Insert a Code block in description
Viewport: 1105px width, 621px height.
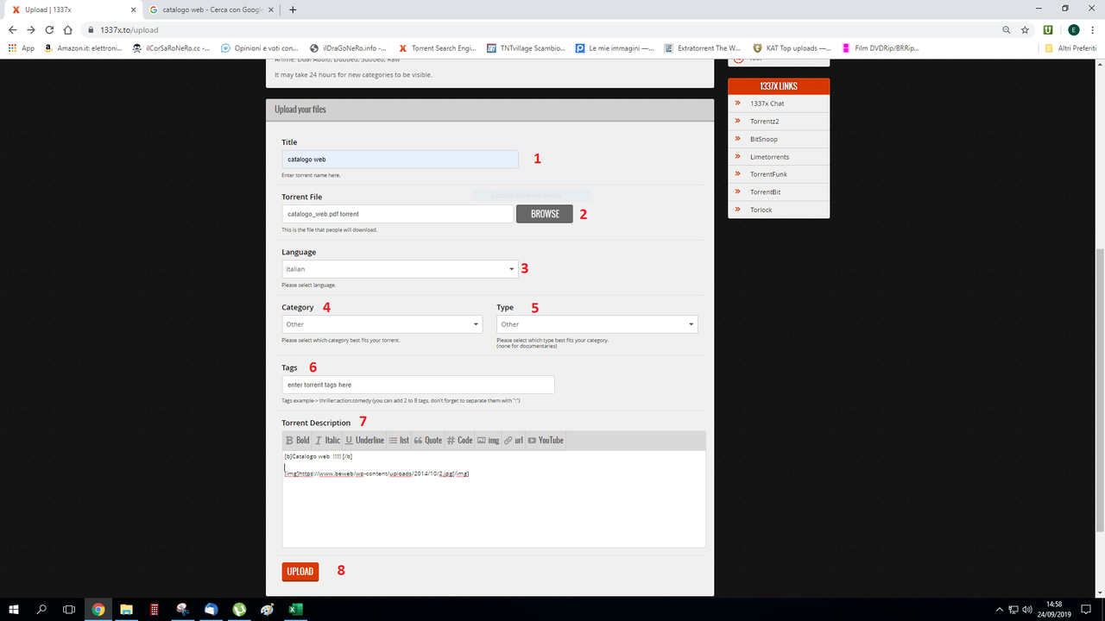459,440
